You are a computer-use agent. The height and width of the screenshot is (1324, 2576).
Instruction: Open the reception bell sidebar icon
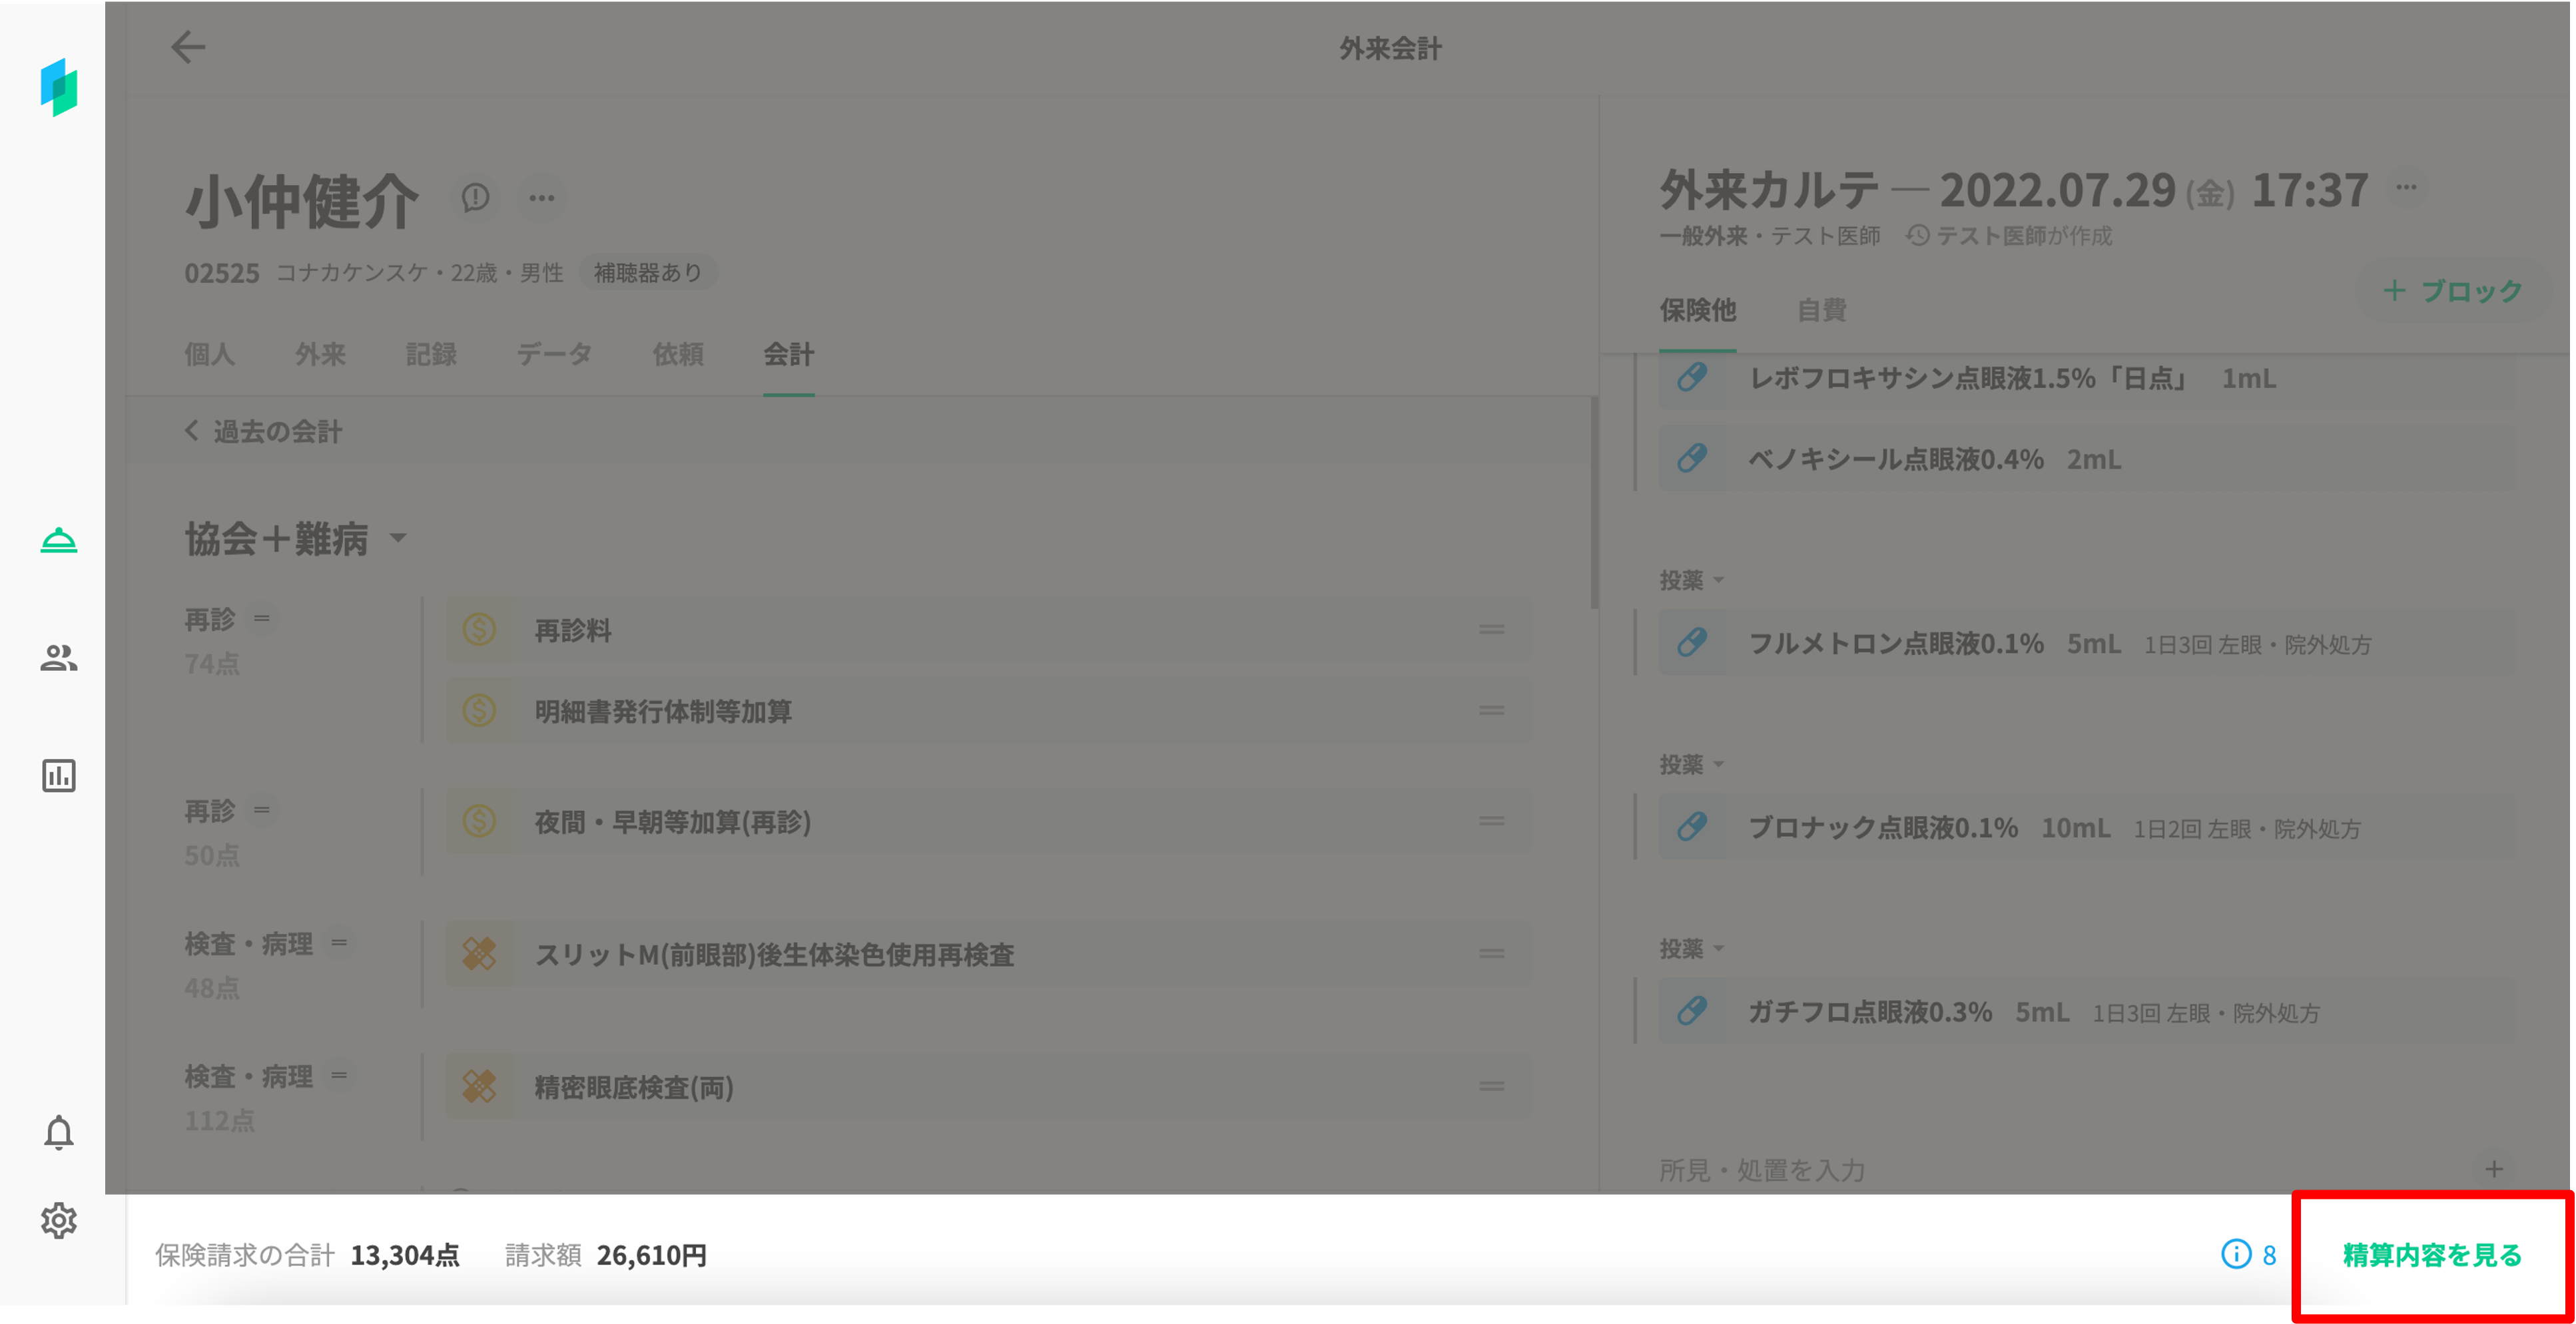[x=58, y=541]
